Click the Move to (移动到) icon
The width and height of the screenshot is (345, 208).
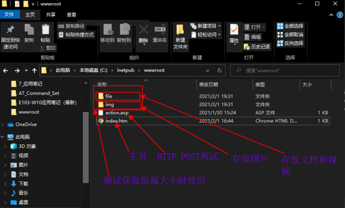[x=108, y=30]
